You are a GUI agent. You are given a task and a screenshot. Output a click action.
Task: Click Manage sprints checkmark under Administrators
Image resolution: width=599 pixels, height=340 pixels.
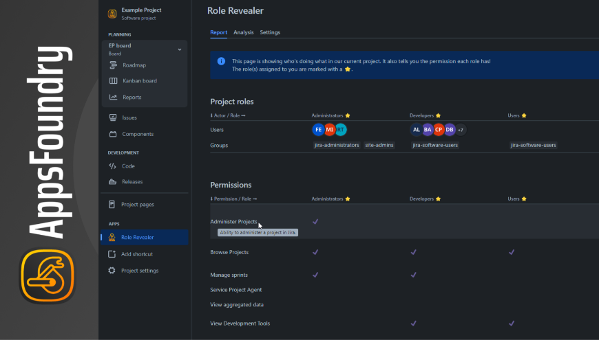[x=315, y=275]
